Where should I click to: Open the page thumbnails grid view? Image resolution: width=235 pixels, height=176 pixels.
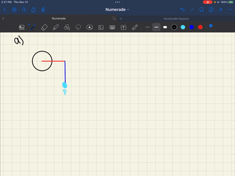click(14, 10)
